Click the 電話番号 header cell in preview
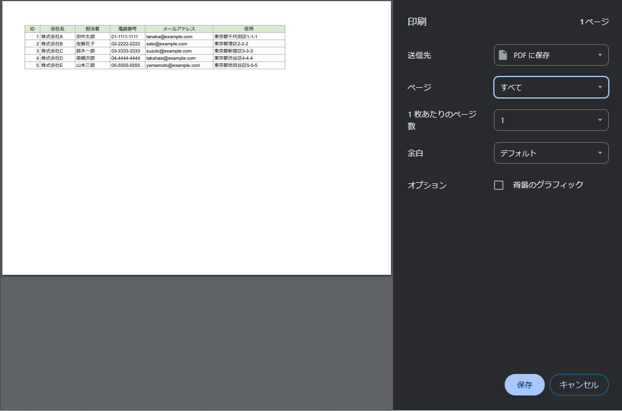This screenshot has height=411, width=622. pos(128,29)
